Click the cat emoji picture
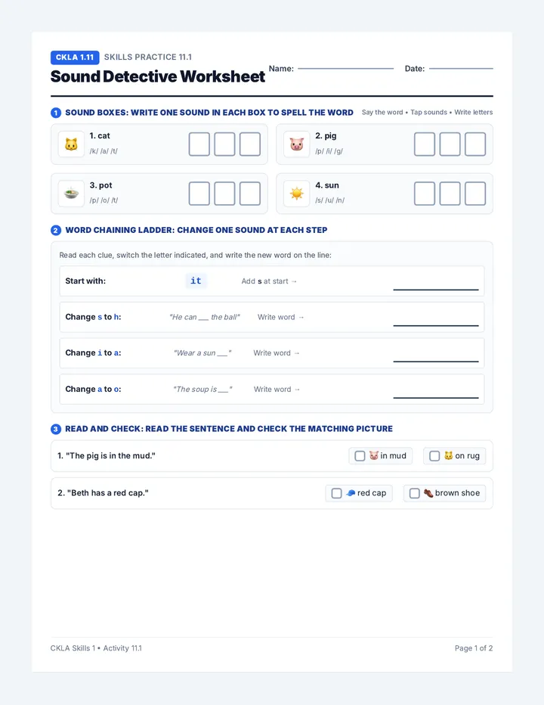Image resolution: width=544 pixels, height=705 pixels. point(72,144)
